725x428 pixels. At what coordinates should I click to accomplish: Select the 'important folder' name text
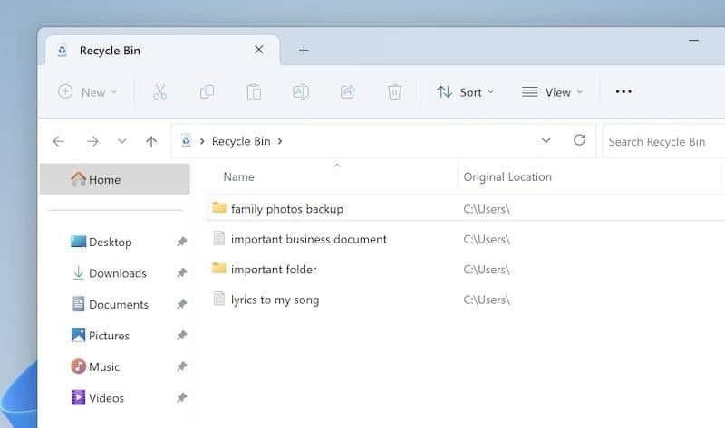click(274, 269)
